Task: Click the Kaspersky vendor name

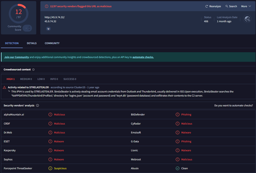Action: coord(10,150)
